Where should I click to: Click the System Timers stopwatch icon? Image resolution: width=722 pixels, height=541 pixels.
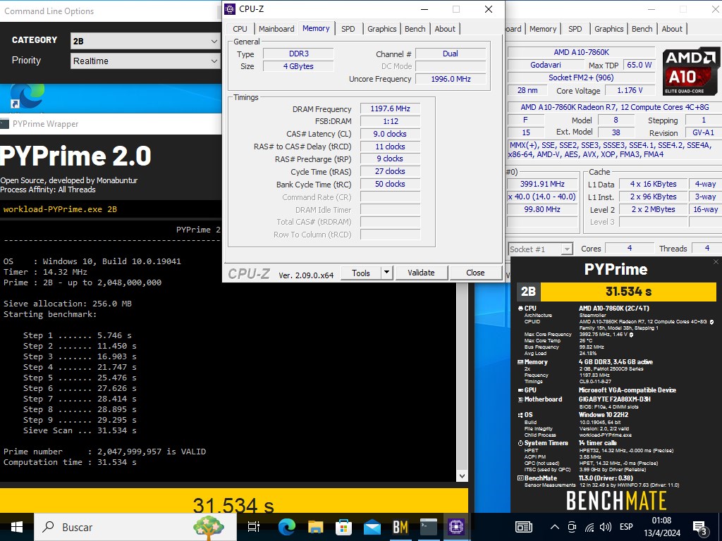(x=520, y=443)
